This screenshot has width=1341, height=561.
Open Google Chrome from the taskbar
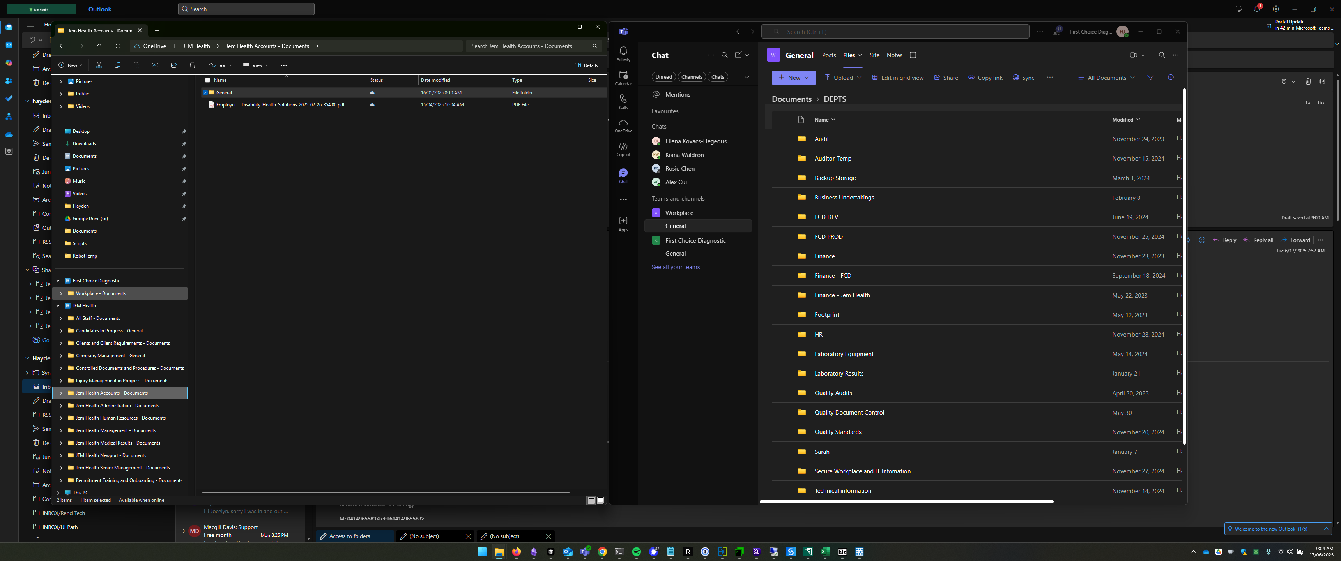pos(602,552)
